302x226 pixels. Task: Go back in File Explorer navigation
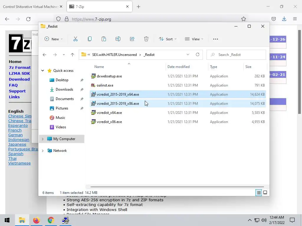pyautogui.click(x=45, y=55)
